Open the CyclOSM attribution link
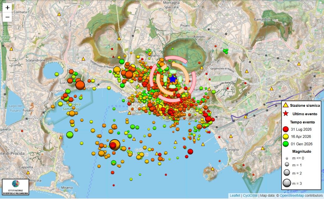The width and height of the screenshot is (324, 199). (250, 196)
